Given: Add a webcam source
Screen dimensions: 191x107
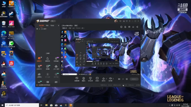Looking at the screenshot, I should [84, 79].
